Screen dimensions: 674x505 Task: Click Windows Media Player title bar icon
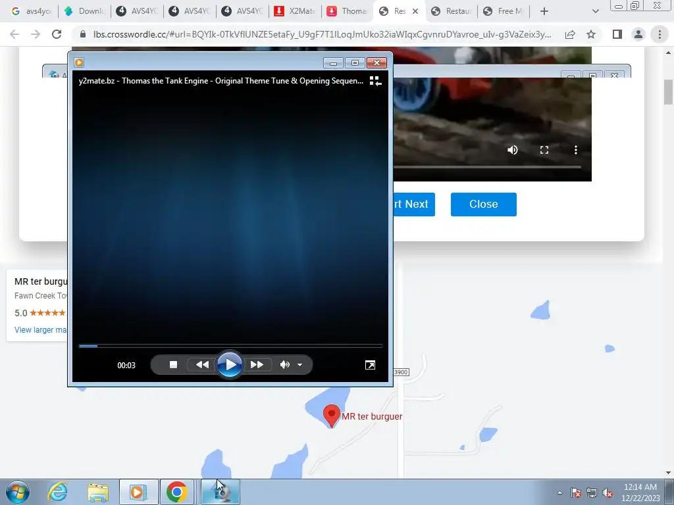(79, 62)
